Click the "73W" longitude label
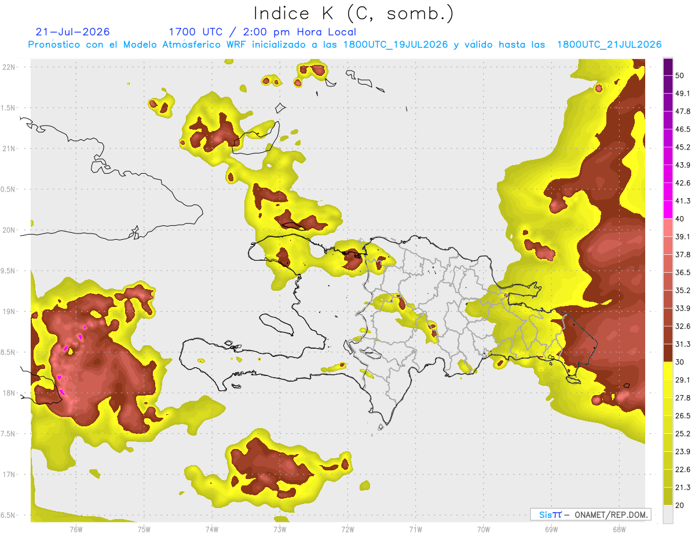Screen dimensions: 695x537 280,529
